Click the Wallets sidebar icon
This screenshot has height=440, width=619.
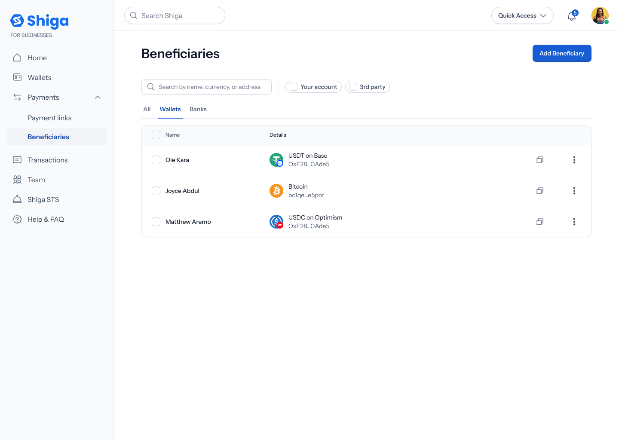[17, 77]
